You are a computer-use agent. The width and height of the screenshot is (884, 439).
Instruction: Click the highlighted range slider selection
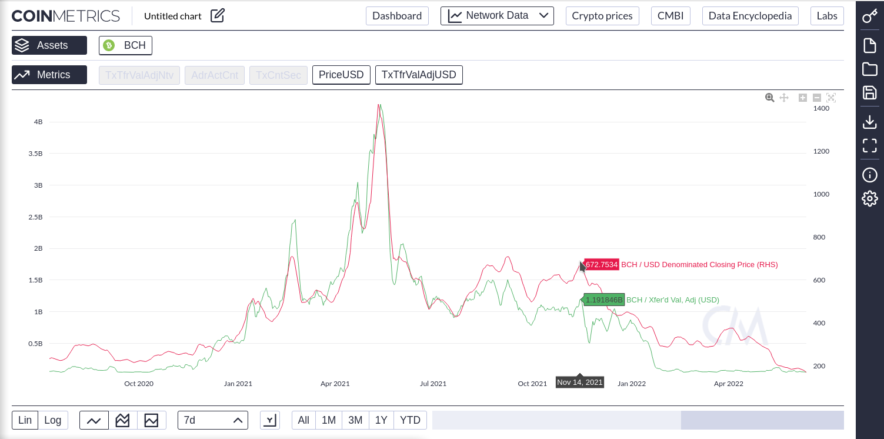[762, 420]
